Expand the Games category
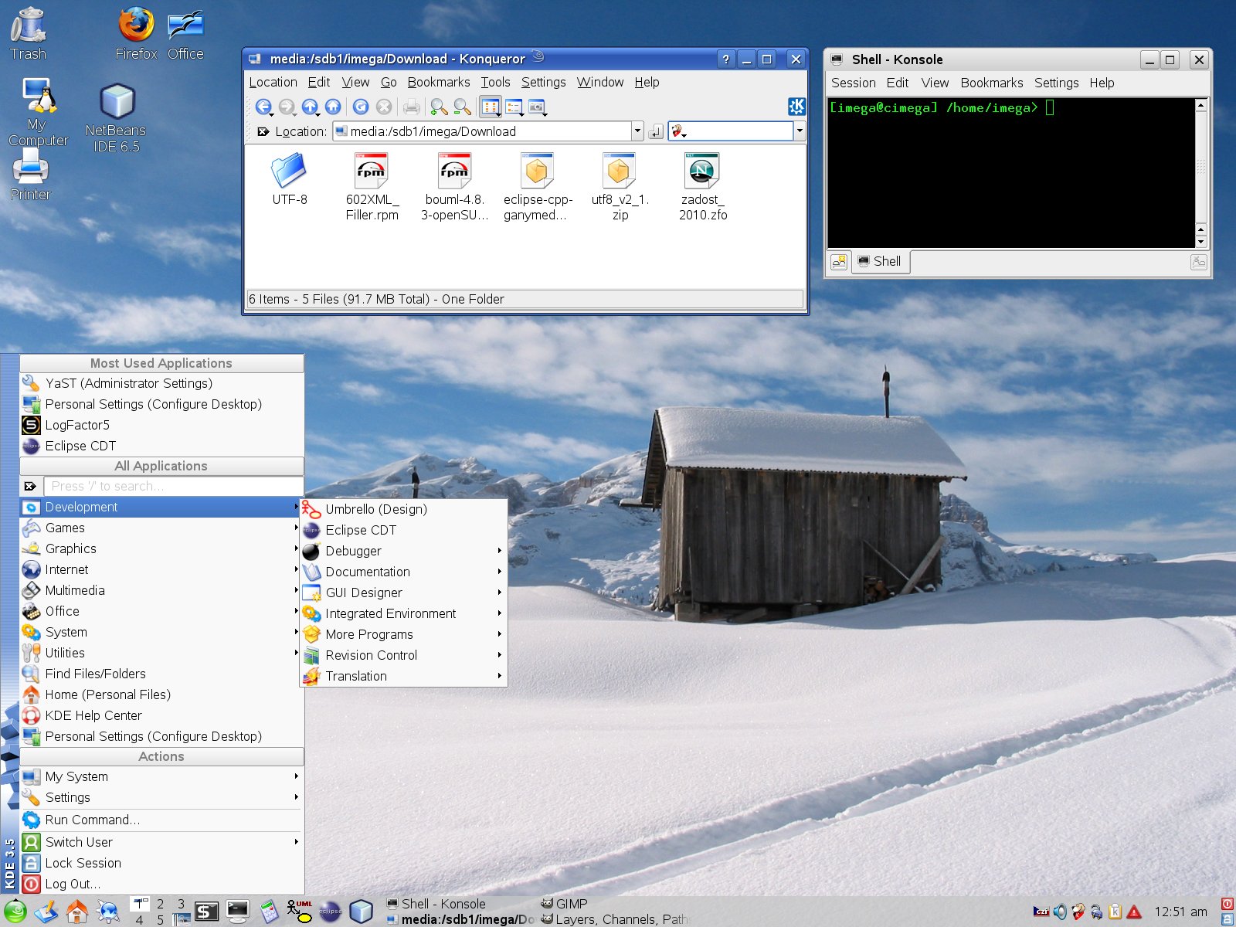 coord(161,528)
